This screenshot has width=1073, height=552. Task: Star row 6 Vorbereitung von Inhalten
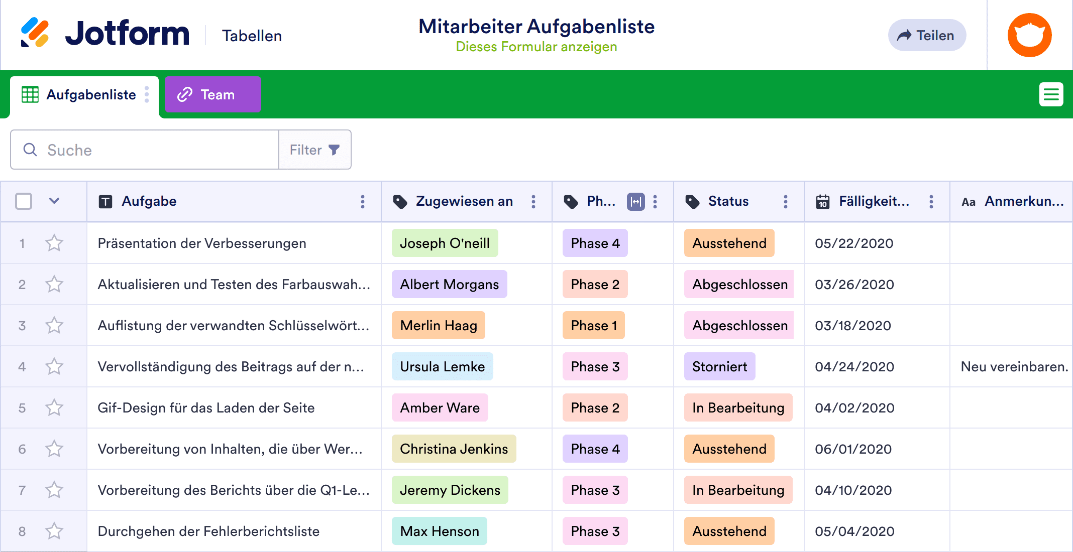54,449
